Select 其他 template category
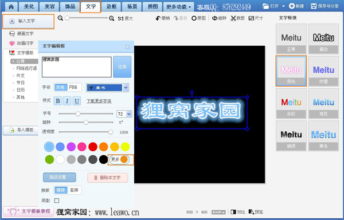The height and width of the screenshot is (220, 344). click(21, 97)
